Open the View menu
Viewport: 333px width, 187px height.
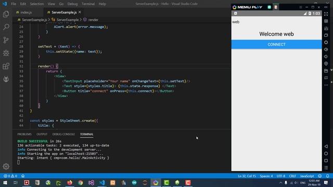click(51, 4)
